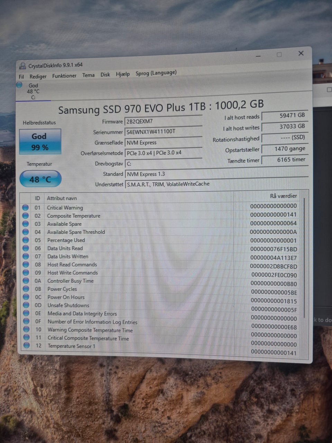
Task: Click the status icon for Available Spare
Action: pyautogui.click(x=25, y=224)
